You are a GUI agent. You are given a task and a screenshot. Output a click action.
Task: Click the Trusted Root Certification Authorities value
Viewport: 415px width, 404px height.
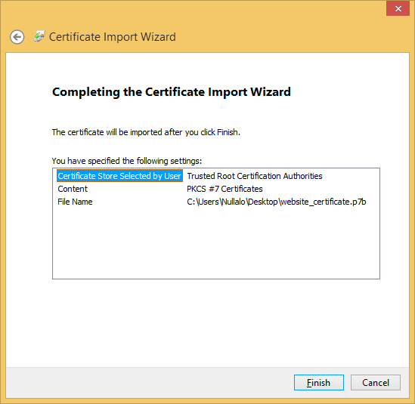pyautogui.click(x=255, y=176)
